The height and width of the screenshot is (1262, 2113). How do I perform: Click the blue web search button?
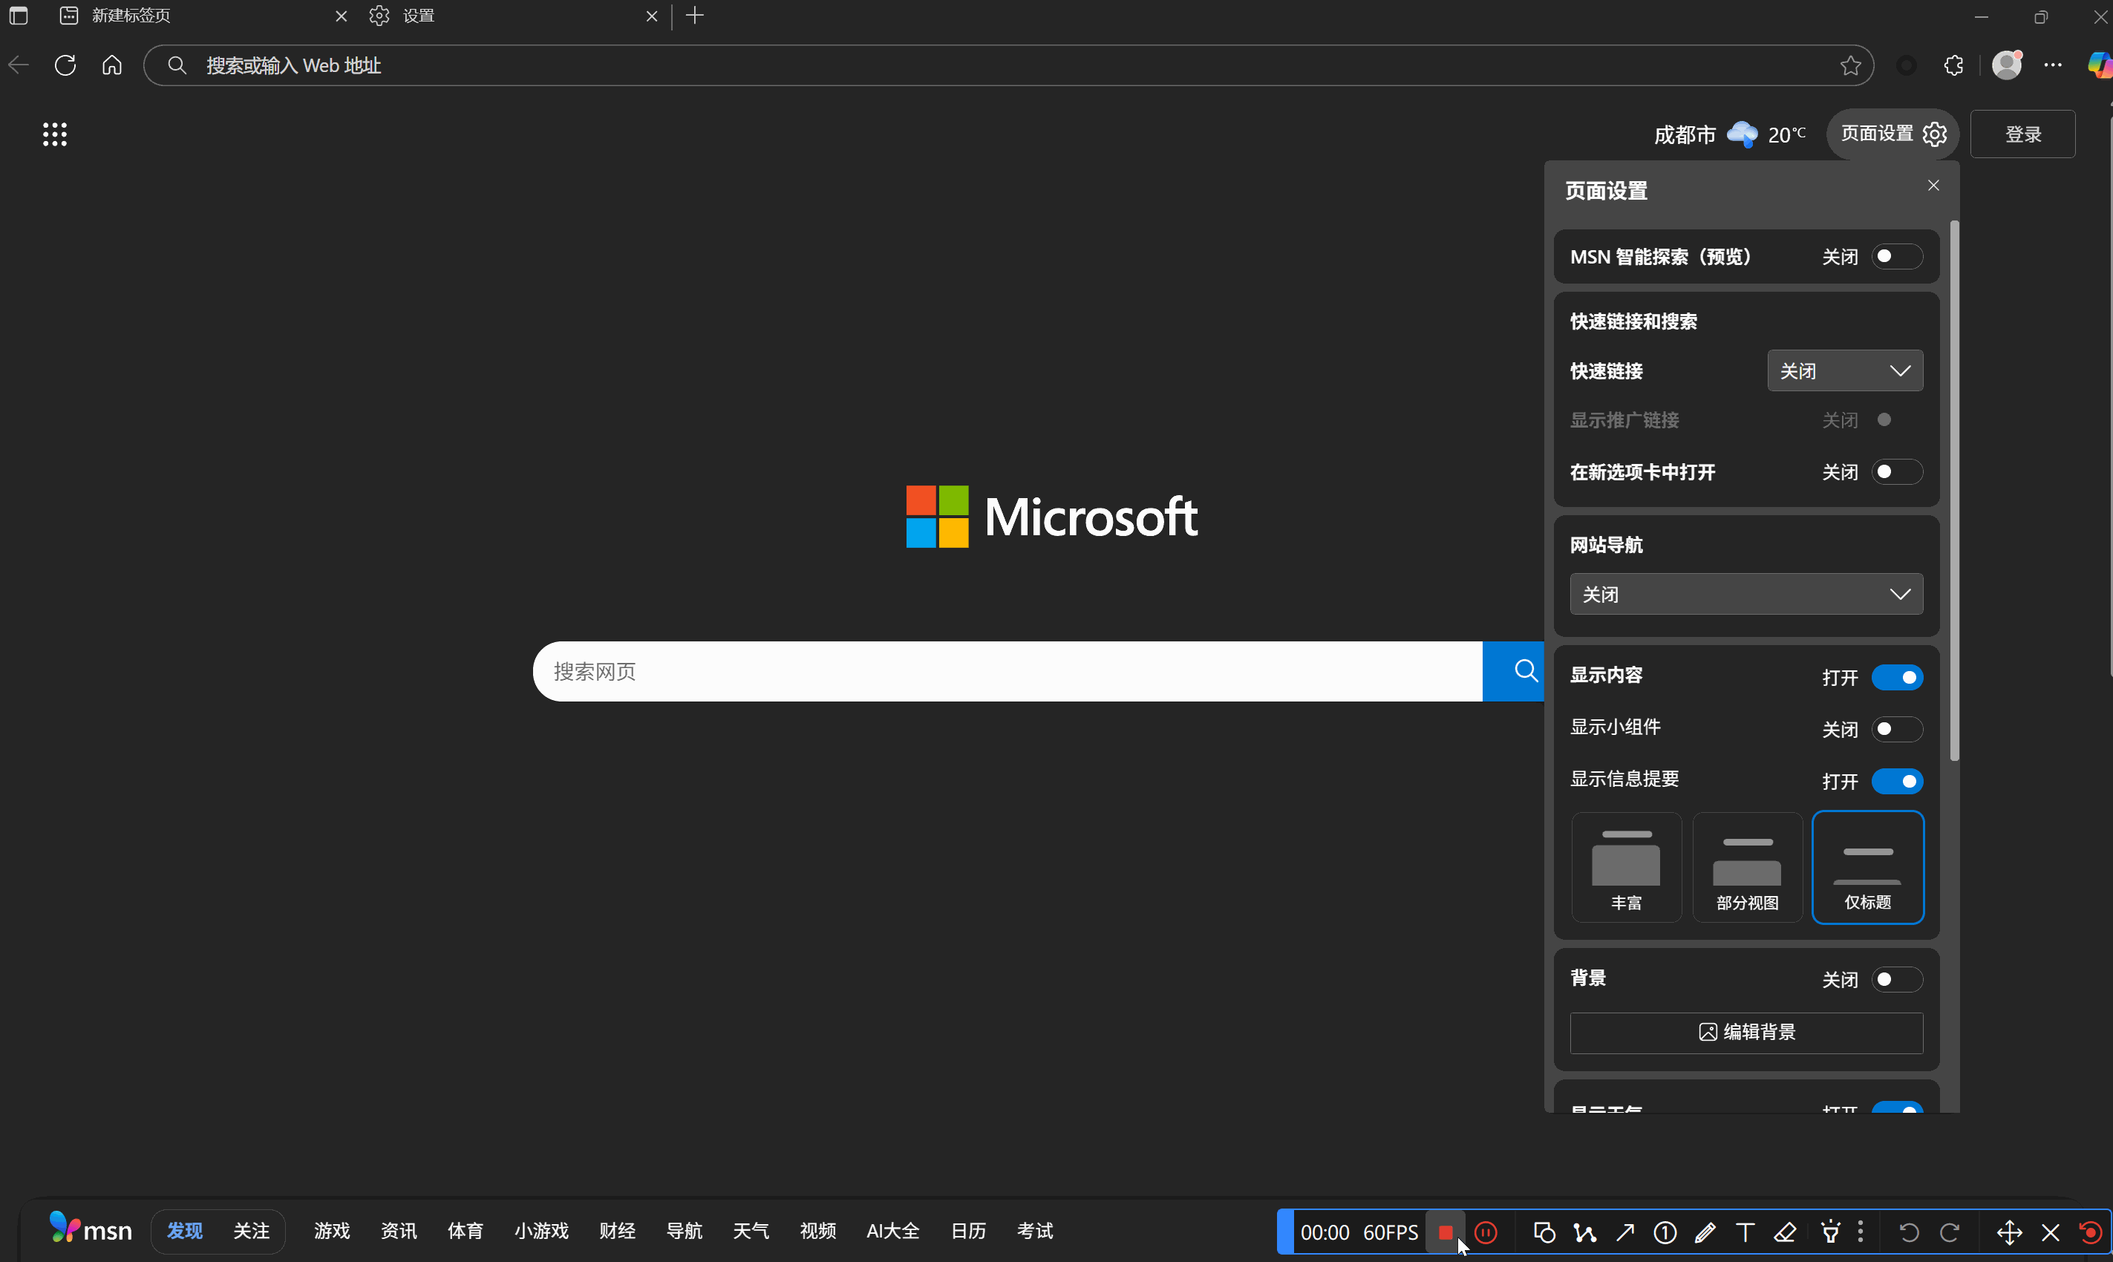[x=1514, y=671]
